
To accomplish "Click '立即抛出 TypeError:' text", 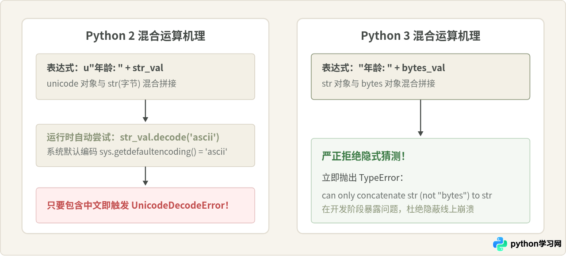I will pos(363,178).
